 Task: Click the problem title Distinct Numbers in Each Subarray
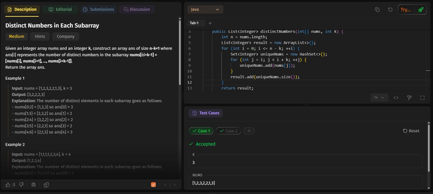[52, 26]
